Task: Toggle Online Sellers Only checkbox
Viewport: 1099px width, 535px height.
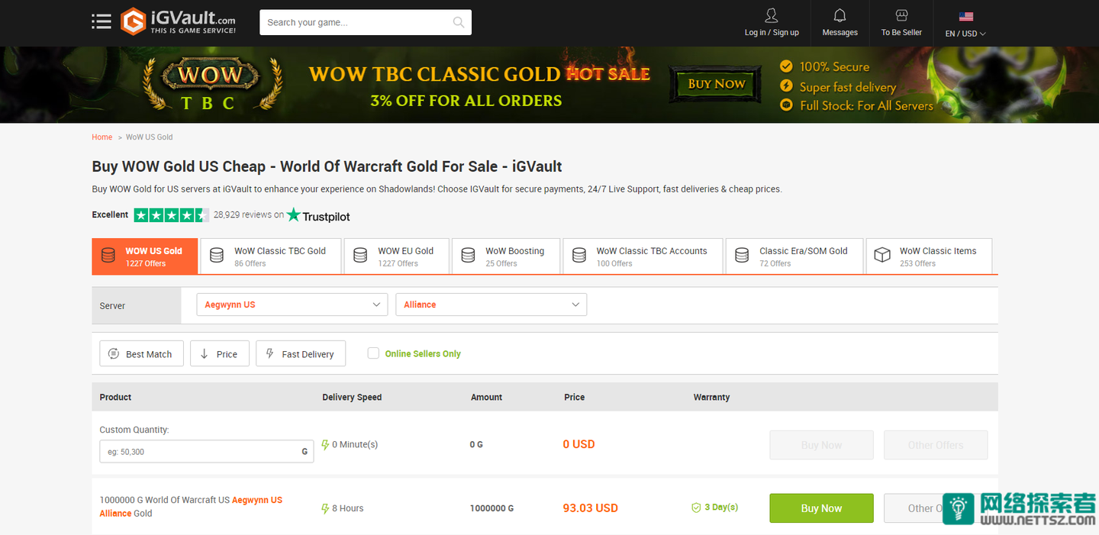Action: coord(373,353)
